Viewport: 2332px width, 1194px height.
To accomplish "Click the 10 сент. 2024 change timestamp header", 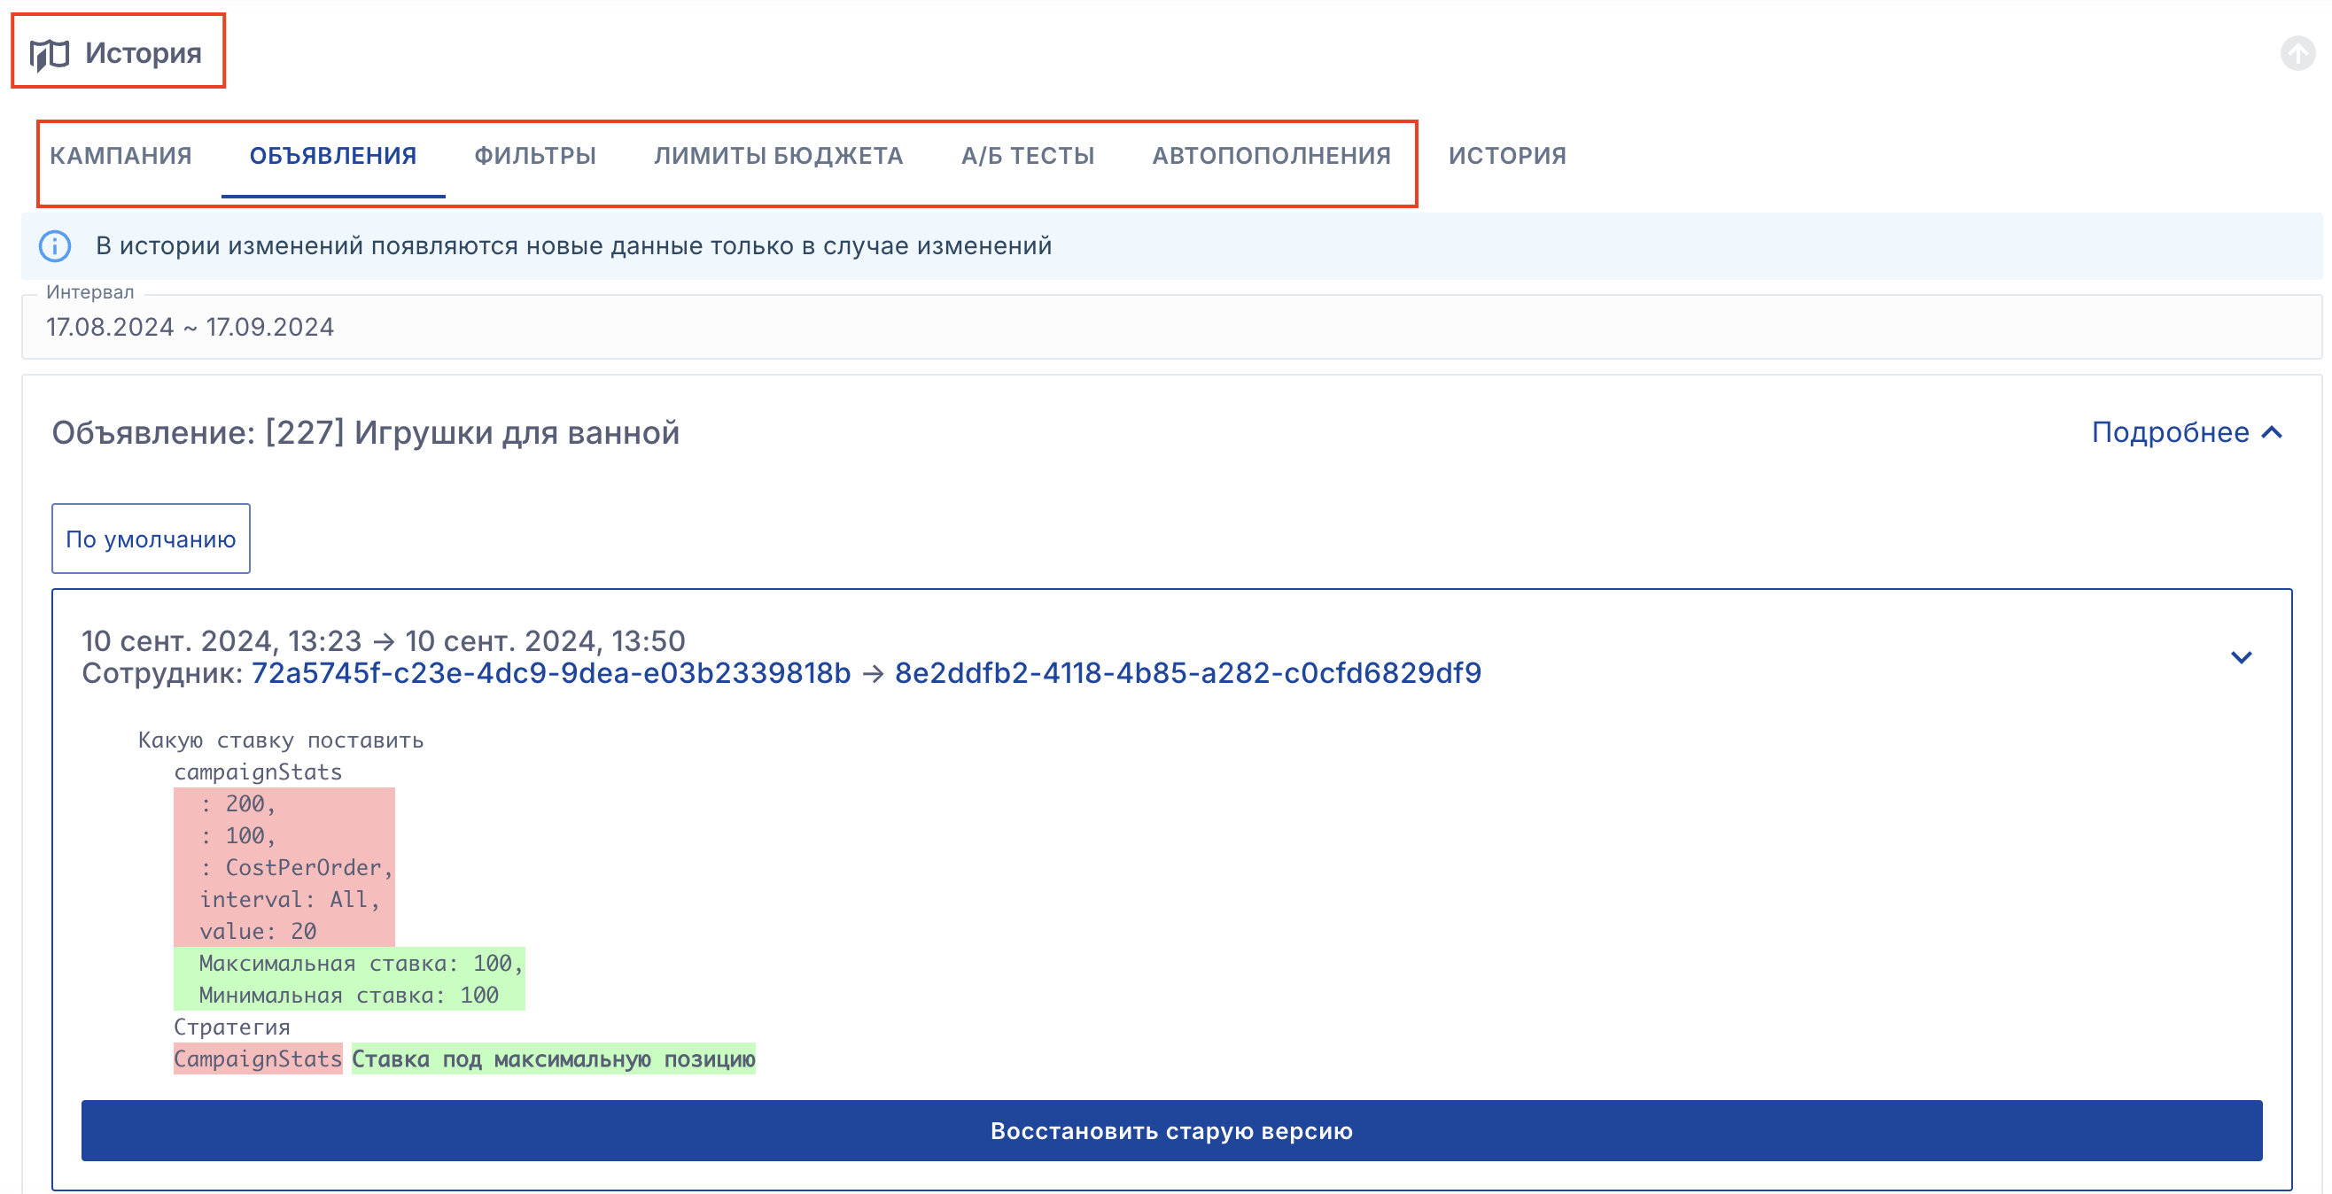I will click(383, 641).
